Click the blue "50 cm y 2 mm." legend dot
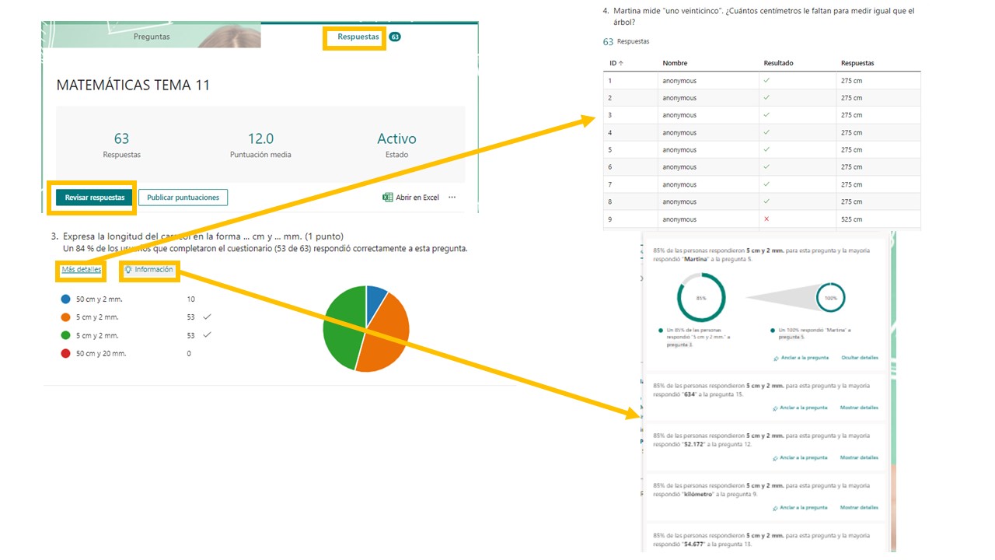Image resolution: width=995 pixels, height=560 pixels. (66, 299)
